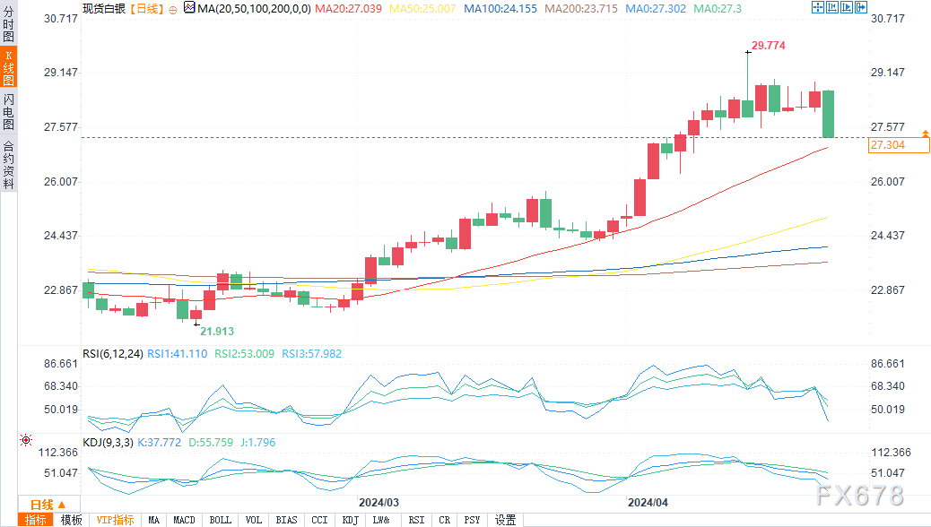
Task: Toggle the MACD indicator button
Action: pyautogui.click(x=184, y=520)
